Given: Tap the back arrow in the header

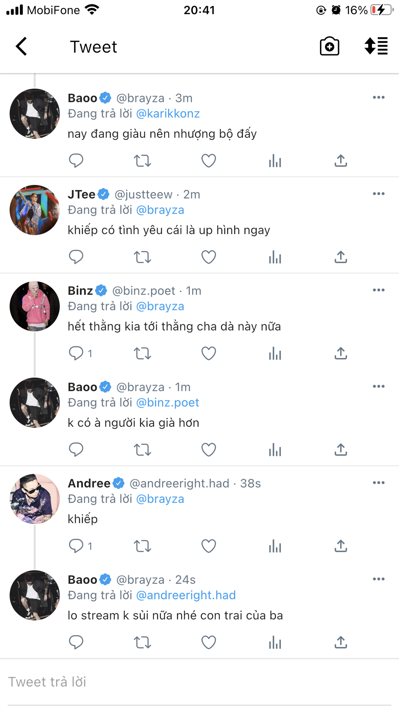Looking at the screenshot, I should coord(21,47).
